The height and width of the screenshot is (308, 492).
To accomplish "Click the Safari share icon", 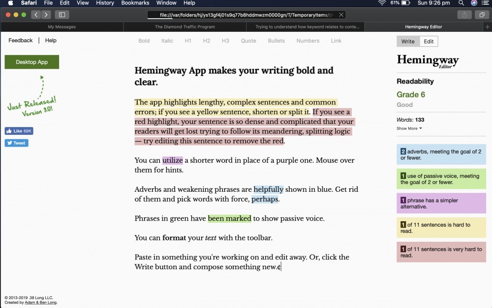I will coord(464,15).
